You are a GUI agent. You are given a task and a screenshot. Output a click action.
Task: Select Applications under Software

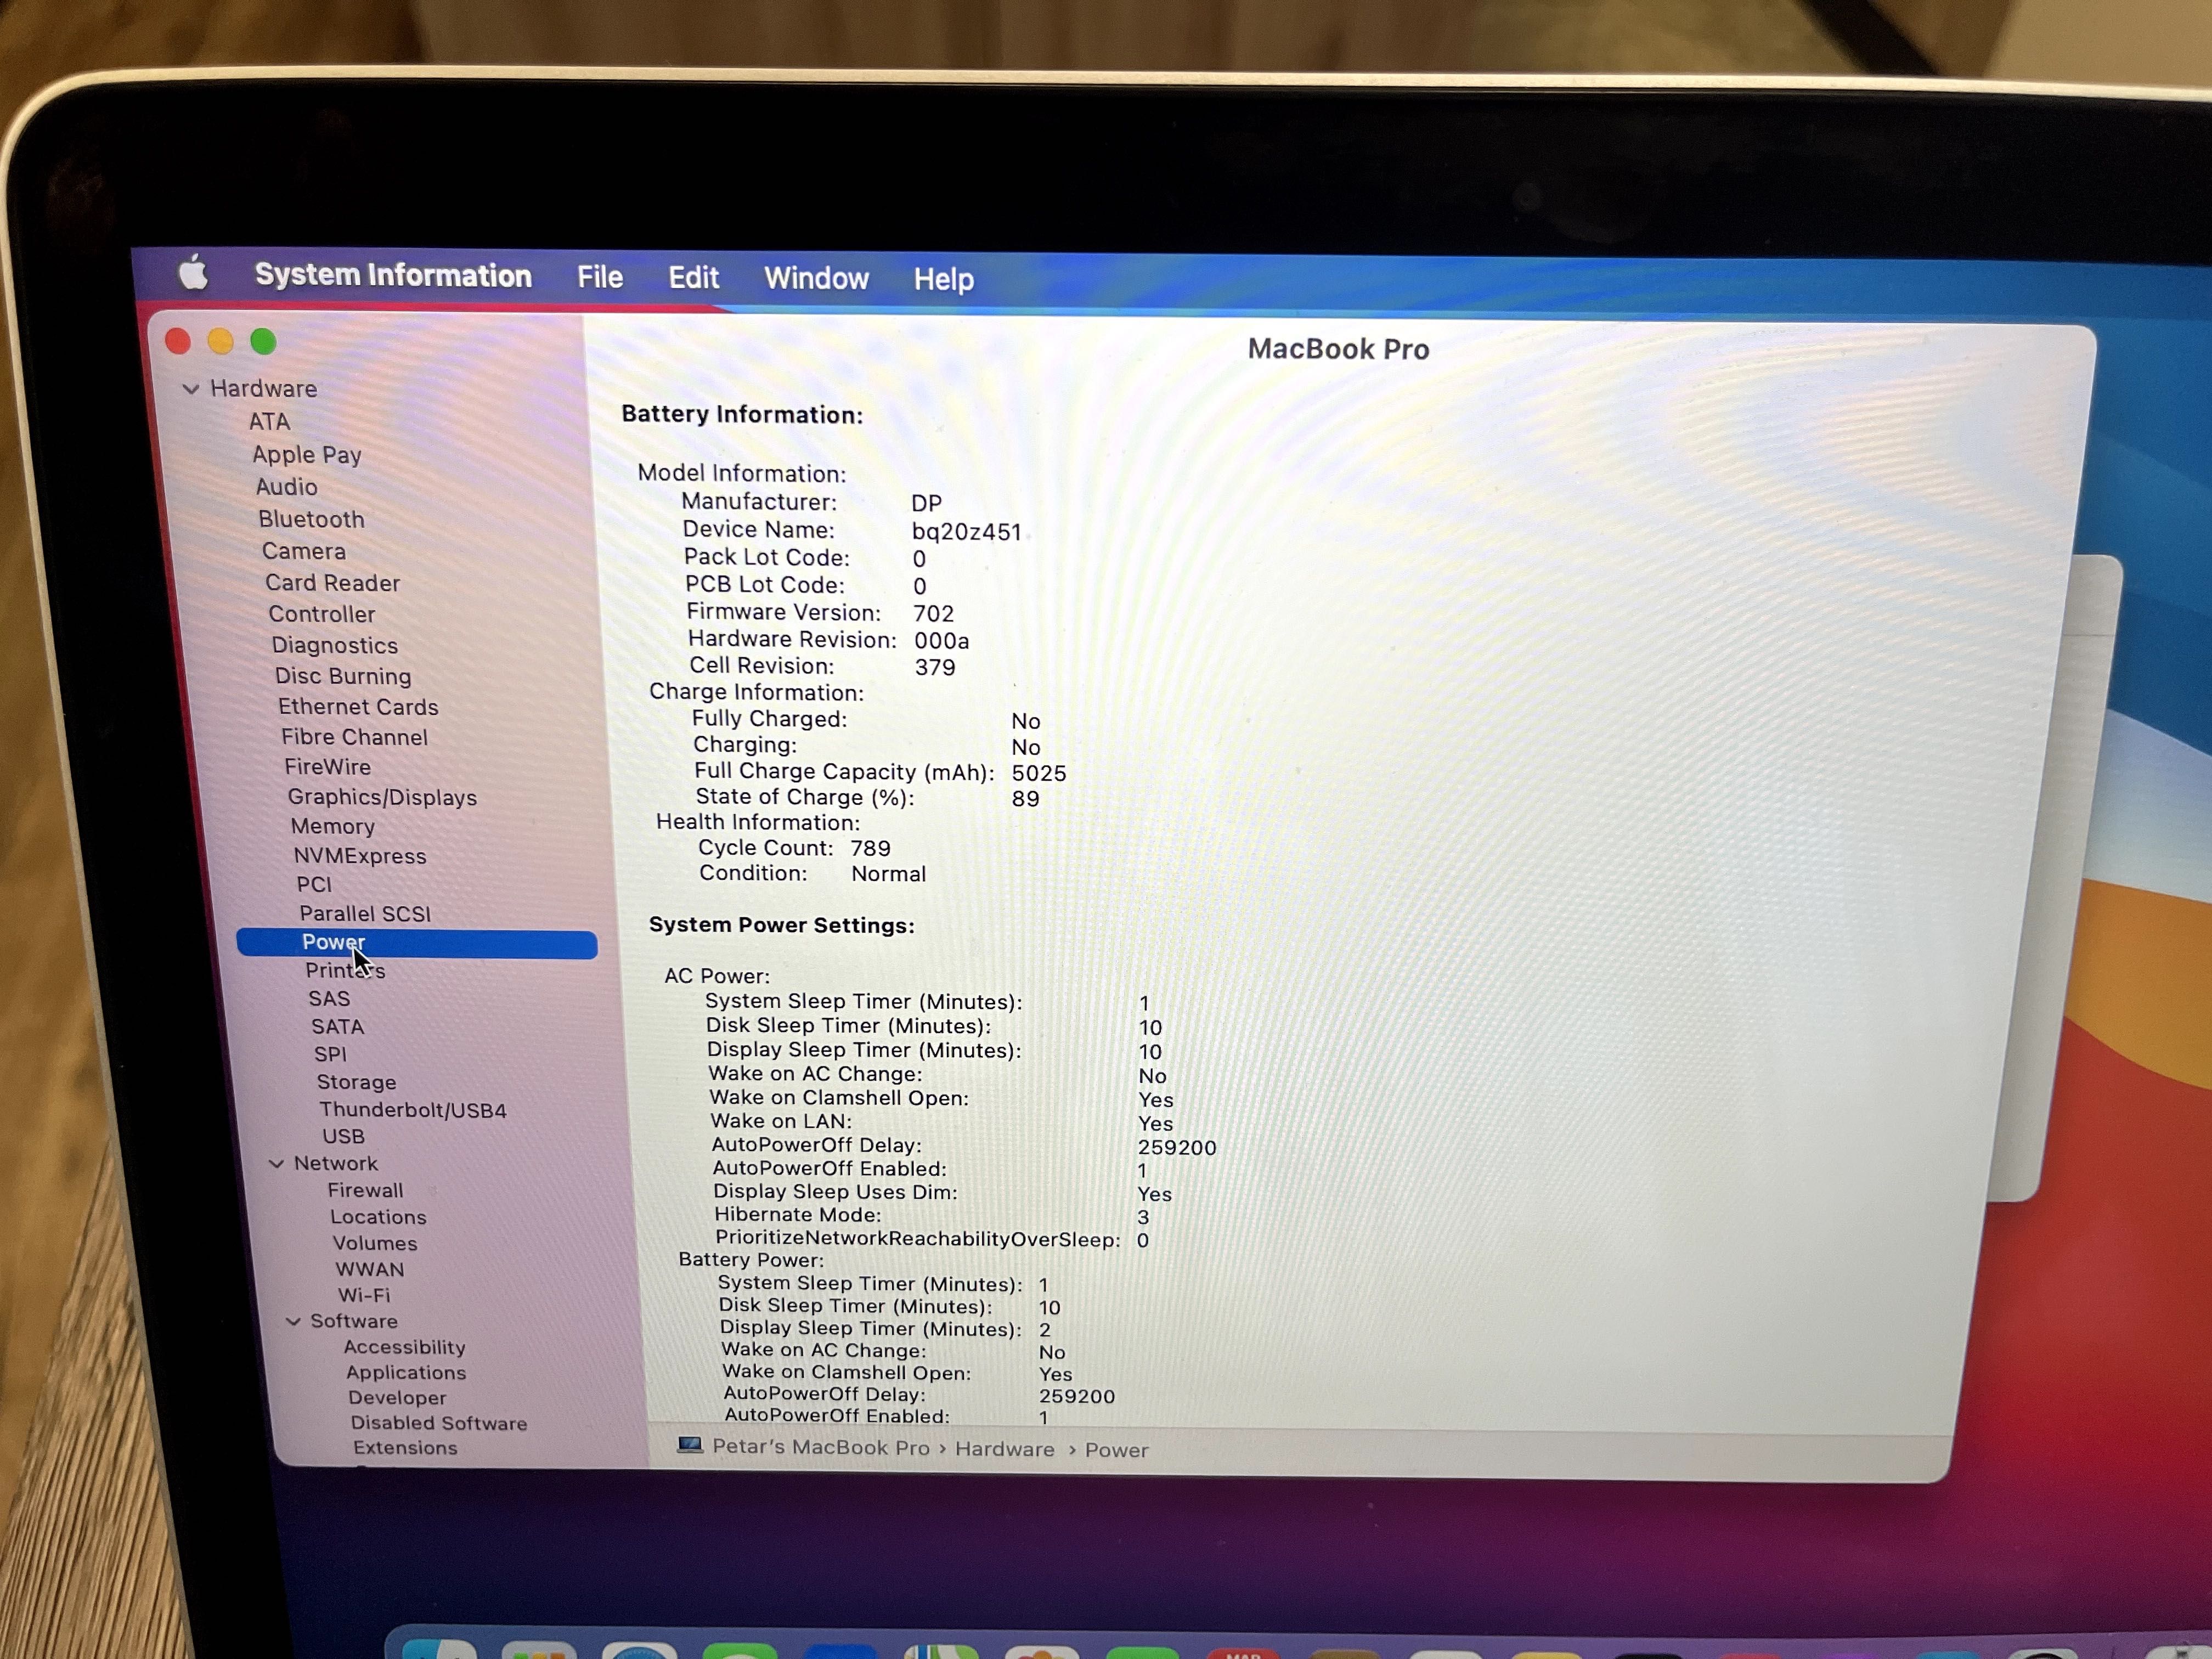tap(405, 1372)
